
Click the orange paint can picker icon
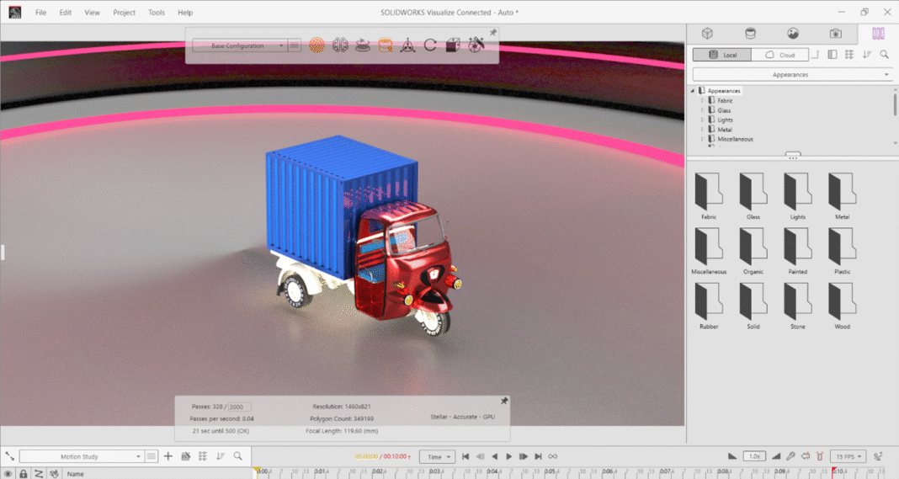(386, 45)
